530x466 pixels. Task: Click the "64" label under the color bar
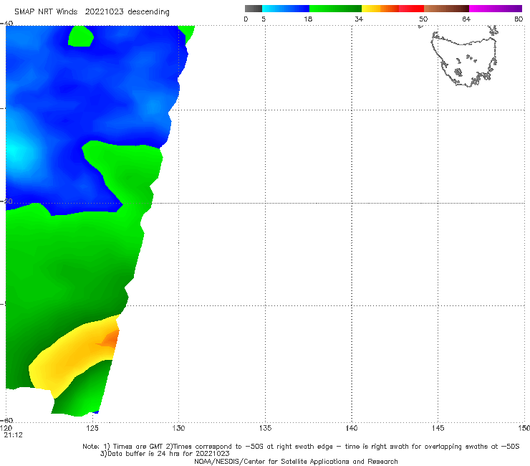point(466,19)
